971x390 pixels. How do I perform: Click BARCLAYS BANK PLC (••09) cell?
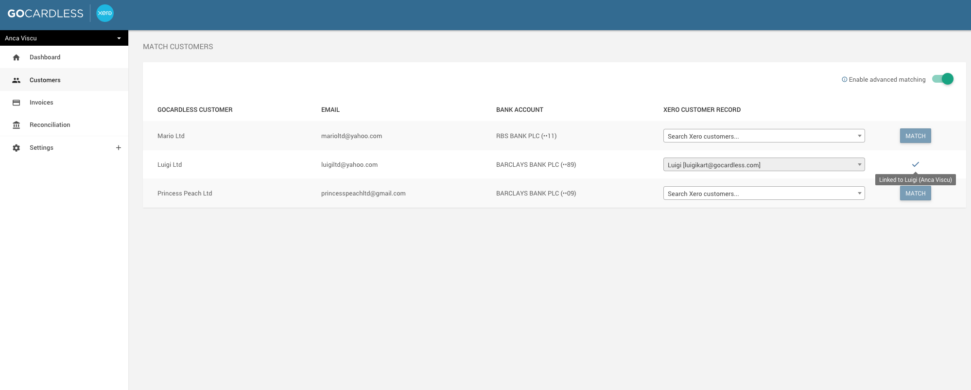point(536,193)
